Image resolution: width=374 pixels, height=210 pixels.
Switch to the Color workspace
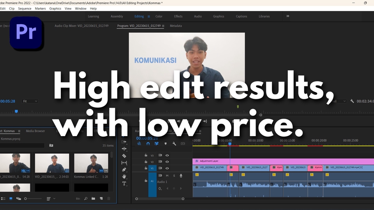click(159, 16)
